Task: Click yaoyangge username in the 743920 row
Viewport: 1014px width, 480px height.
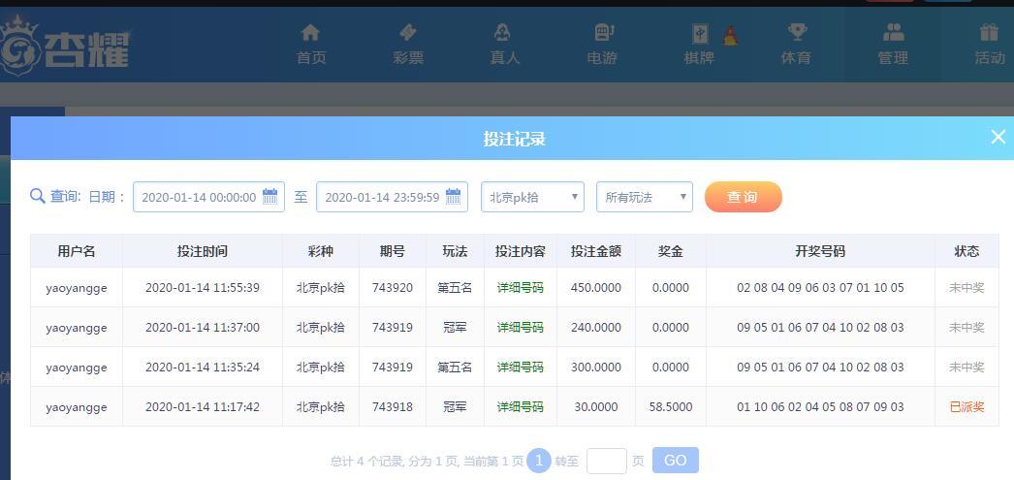Action: (x=77, y=289)
